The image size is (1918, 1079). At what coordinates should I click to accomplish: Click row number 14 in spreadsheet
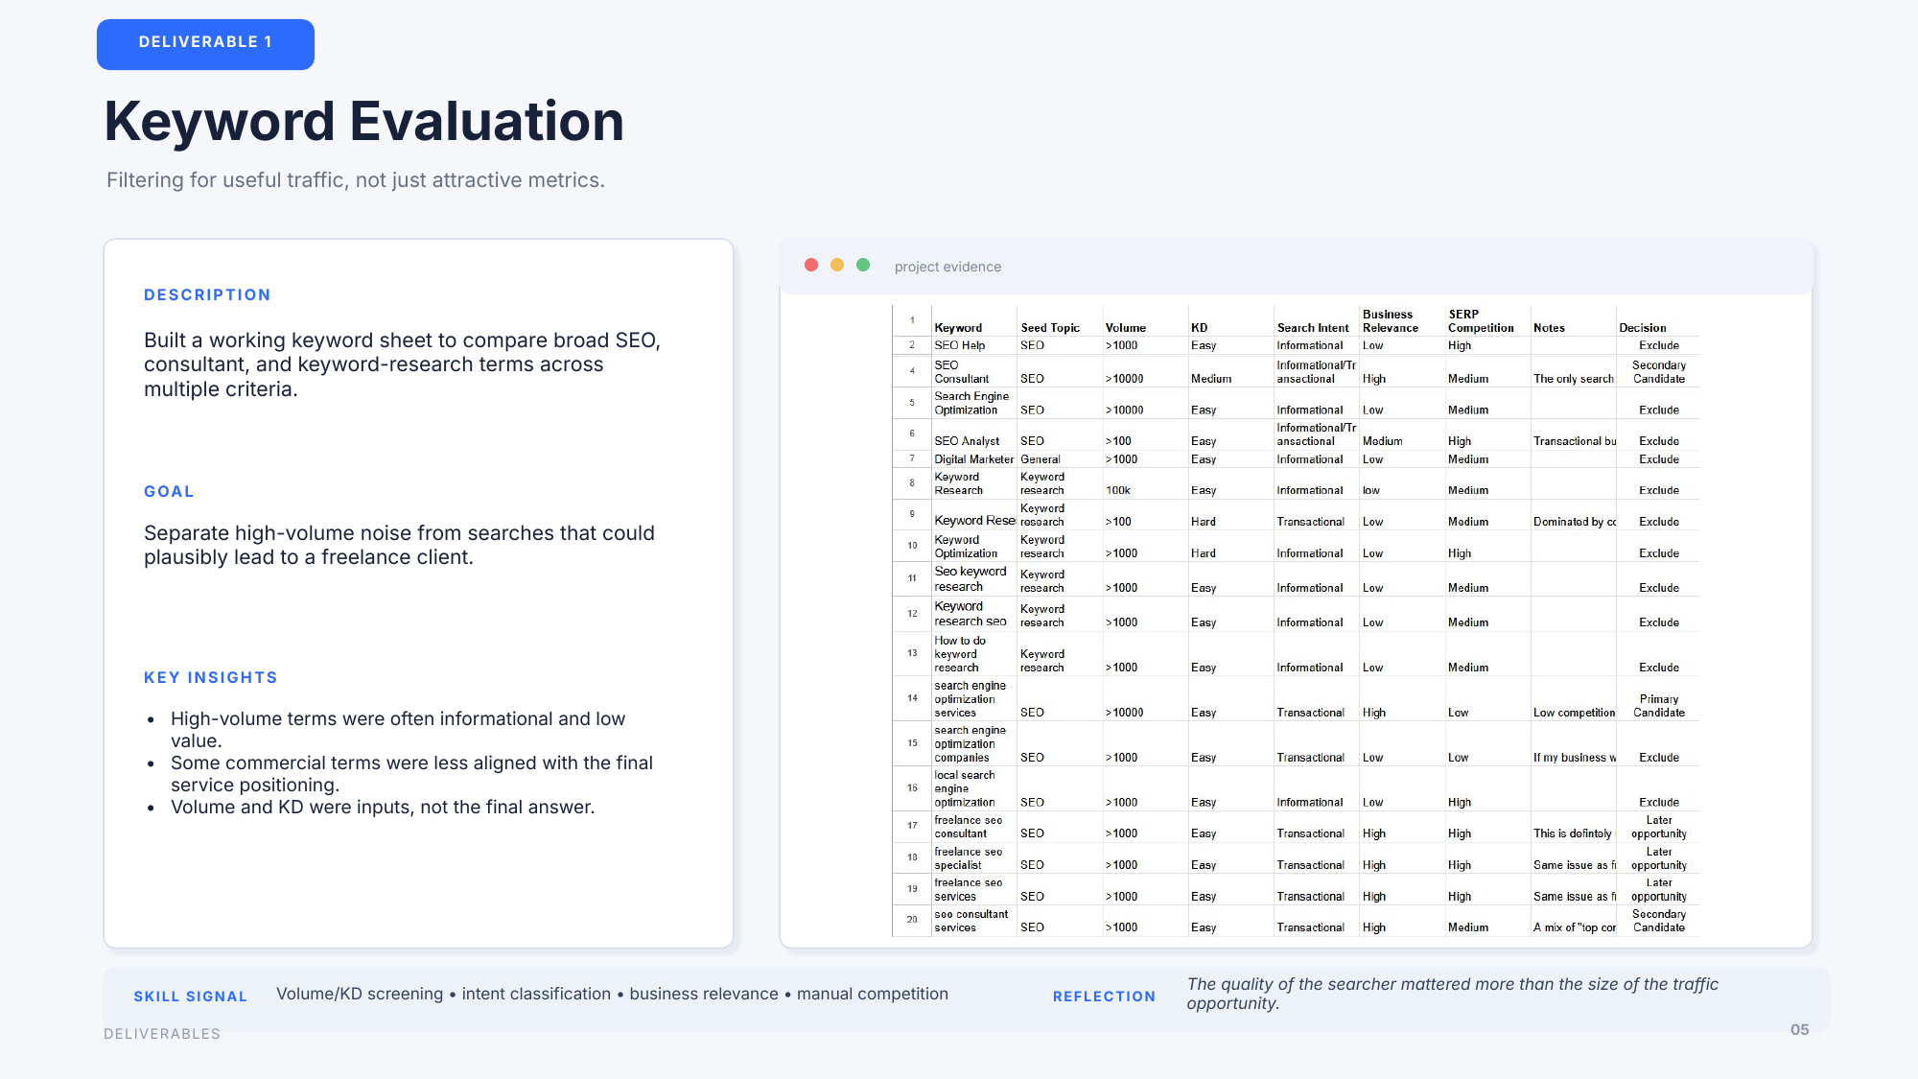(x=912, y=698)
